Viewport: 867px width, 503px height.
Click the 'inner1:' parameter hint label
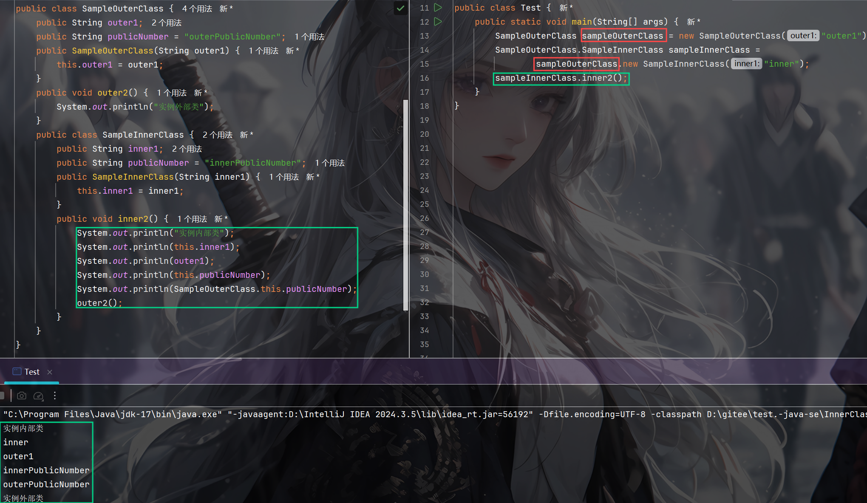tap(746, 64)
